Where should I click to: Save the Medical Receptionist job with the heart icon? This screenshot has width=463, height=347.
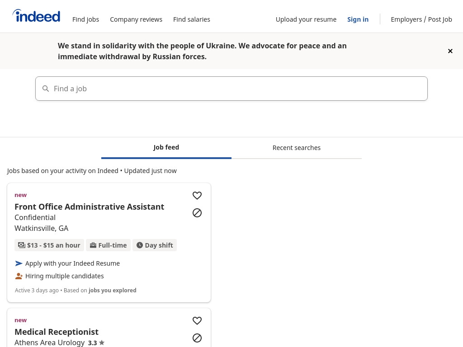tap(197, 320)
